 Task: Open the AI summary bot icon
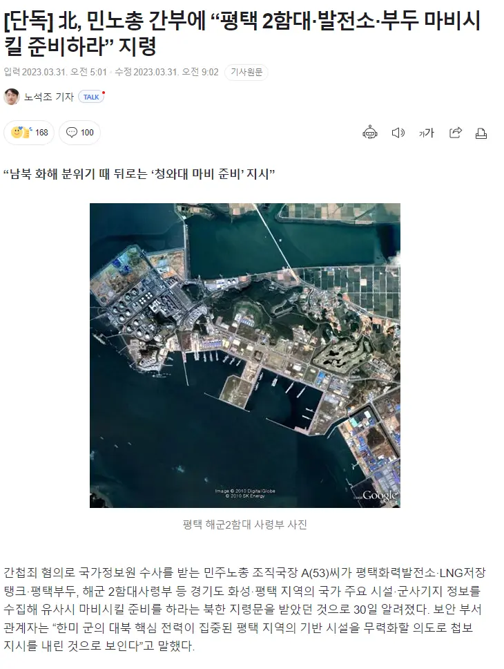(369, 133)
